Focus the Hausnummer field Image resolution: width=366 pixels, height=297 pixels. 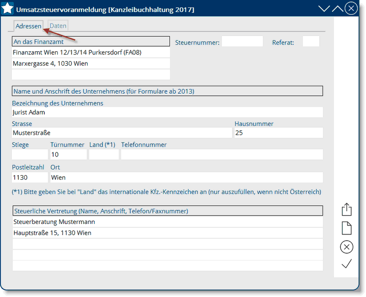tap(278, 133)
